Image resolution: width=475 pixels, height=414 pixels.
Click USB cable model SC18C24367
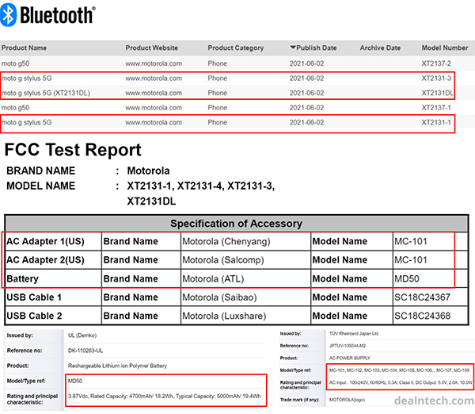[x=427, y=297]
